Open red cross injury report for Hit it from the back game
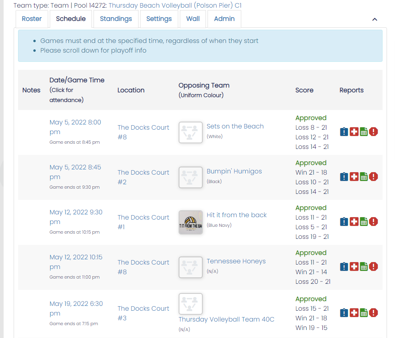395x338 pixels. pyautogui.click(x=354, y=222)
